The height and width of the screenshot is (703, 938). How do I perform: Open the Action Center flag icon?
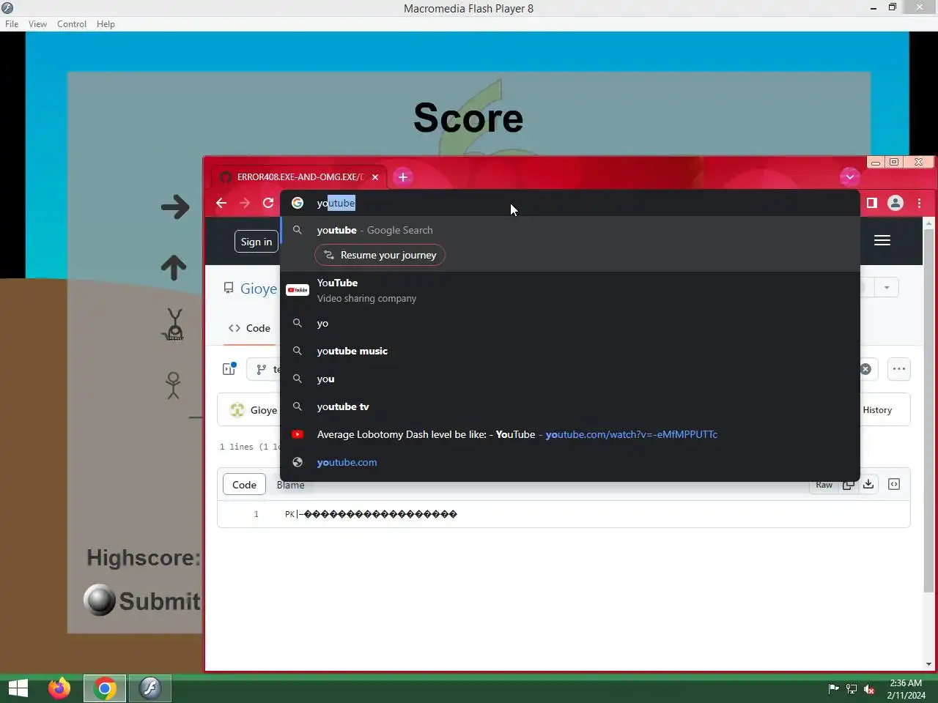[833, 688]
